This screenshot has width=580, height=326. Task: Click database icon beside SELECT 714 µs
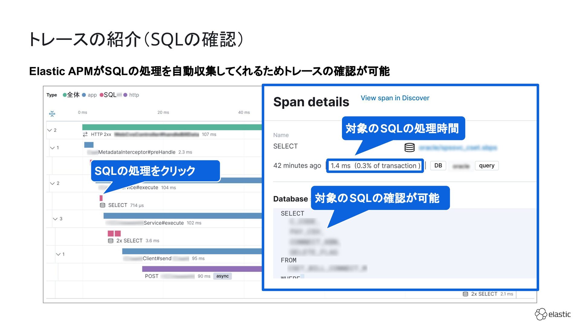click(102, 205)
